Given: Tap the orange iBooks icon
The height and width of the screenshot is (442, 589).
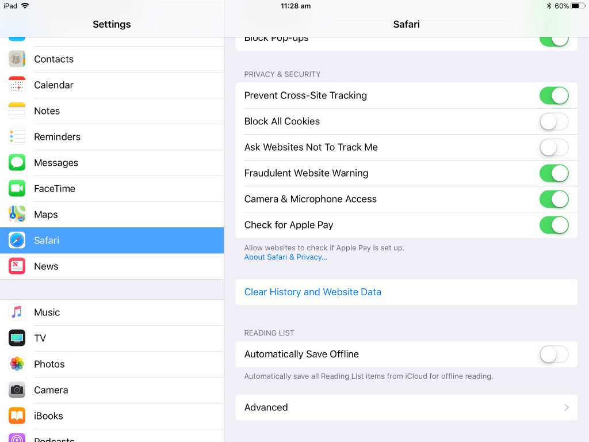Looking at the screenshot, I should [17, 416].
